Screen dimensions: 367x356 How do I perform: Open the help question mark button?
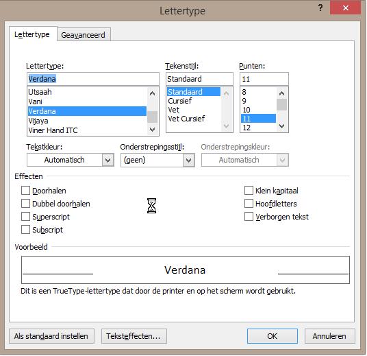pos(320,8)
